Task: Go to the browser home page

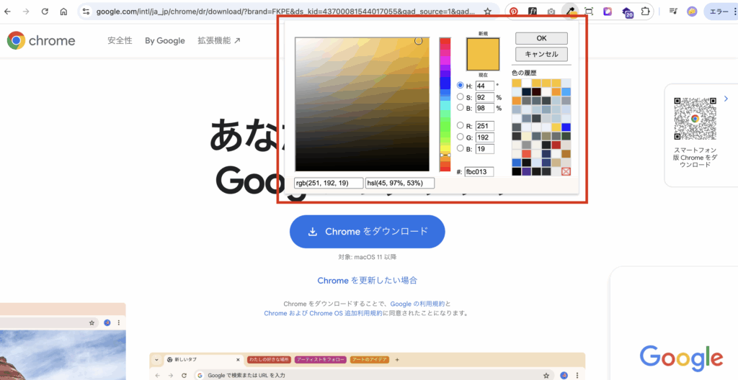Action: (x=63, y=12)
